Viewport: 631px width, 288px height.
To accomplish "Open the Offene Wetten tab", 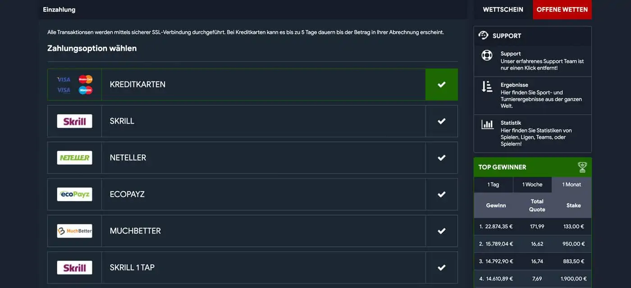I will 562,9.
